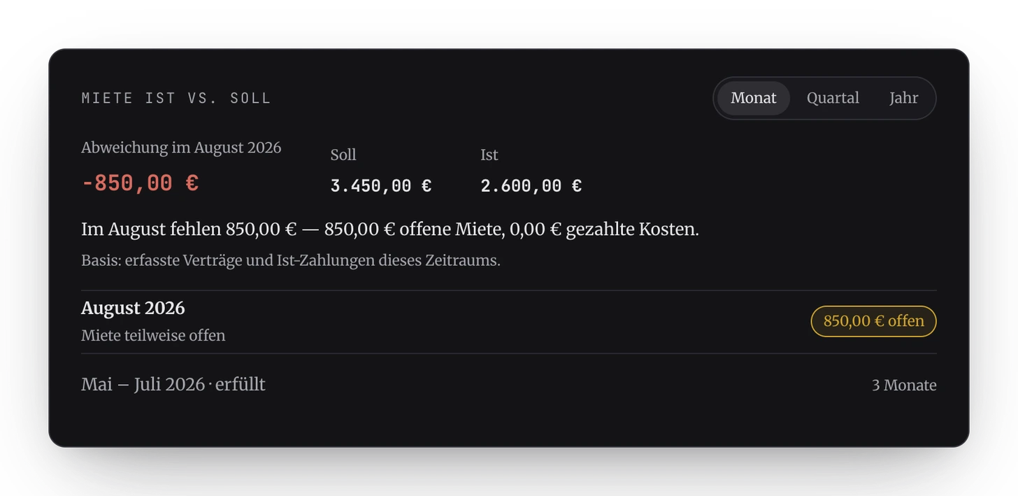Click the Ist column label
The width and height of the screenshot is (1018, 496).
[489, 155]
